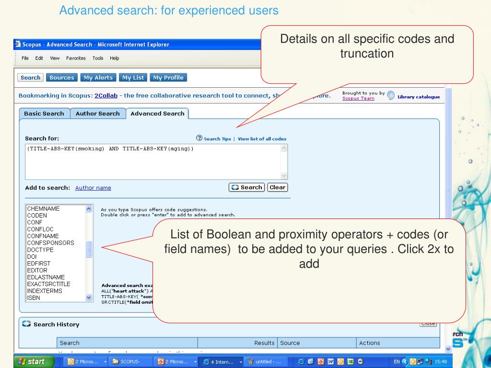The width and height of the screenshot is (491, 368).
Task: Select EXACTSRCTITLE in the code list
Action: coord(48,284)
